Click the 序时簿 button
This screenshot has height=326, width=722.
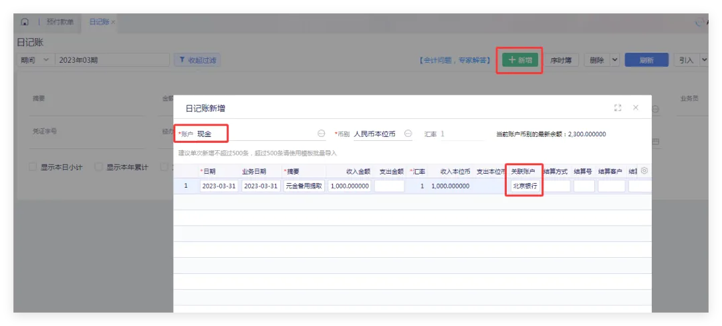(562, 60)
